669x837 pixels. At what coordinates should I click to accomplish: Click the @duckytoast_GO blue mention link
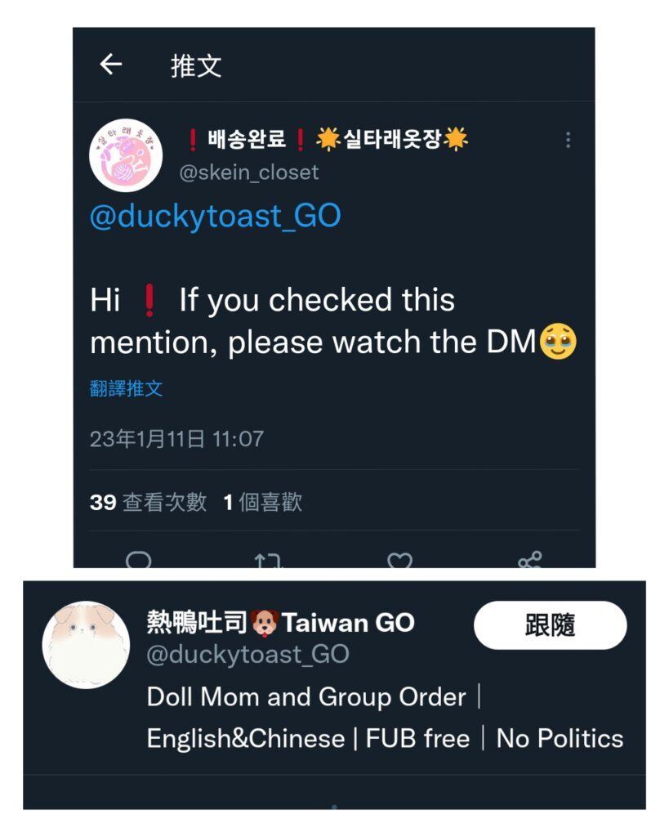(x=215, y=216)
